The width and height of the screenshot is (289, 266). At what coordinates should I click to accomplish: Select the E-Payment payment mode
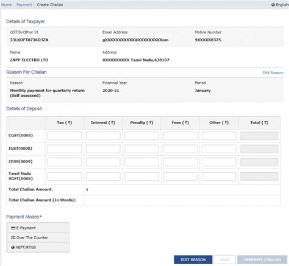(38, 228)
